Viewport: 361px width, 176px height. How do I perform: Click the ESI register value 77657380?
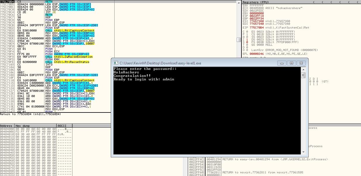point(257,21)
